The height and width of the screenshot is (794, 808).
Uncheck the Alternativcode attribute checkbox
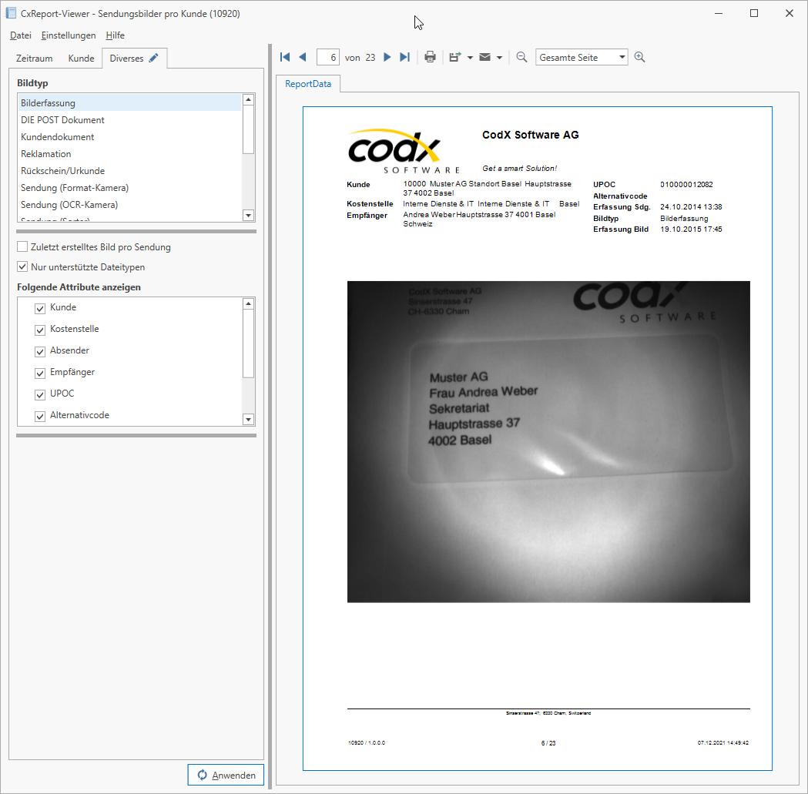(40, 417)
